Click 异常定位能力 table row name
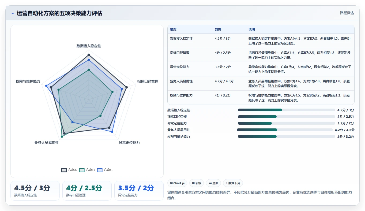Image resolution: width=365 pixels, height=211 pixels. pyautogui.click(x=180, y=67)
